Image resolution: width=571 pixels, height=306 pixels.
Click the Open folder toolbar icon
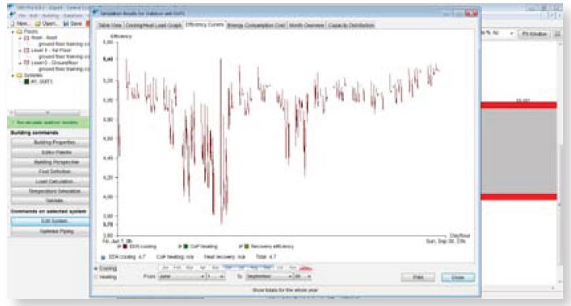(38, 24)
